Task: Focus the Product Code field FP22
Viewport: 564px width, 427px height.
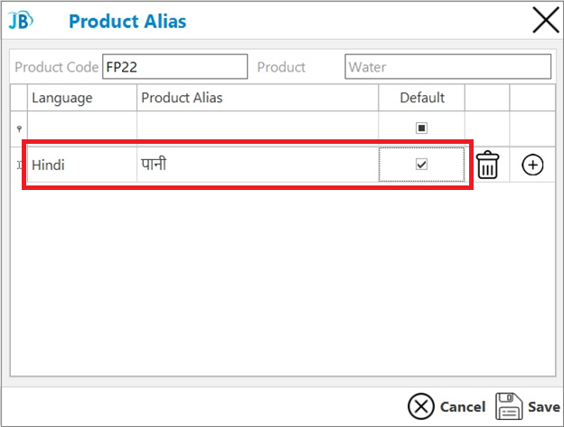Action: point(174,67)
